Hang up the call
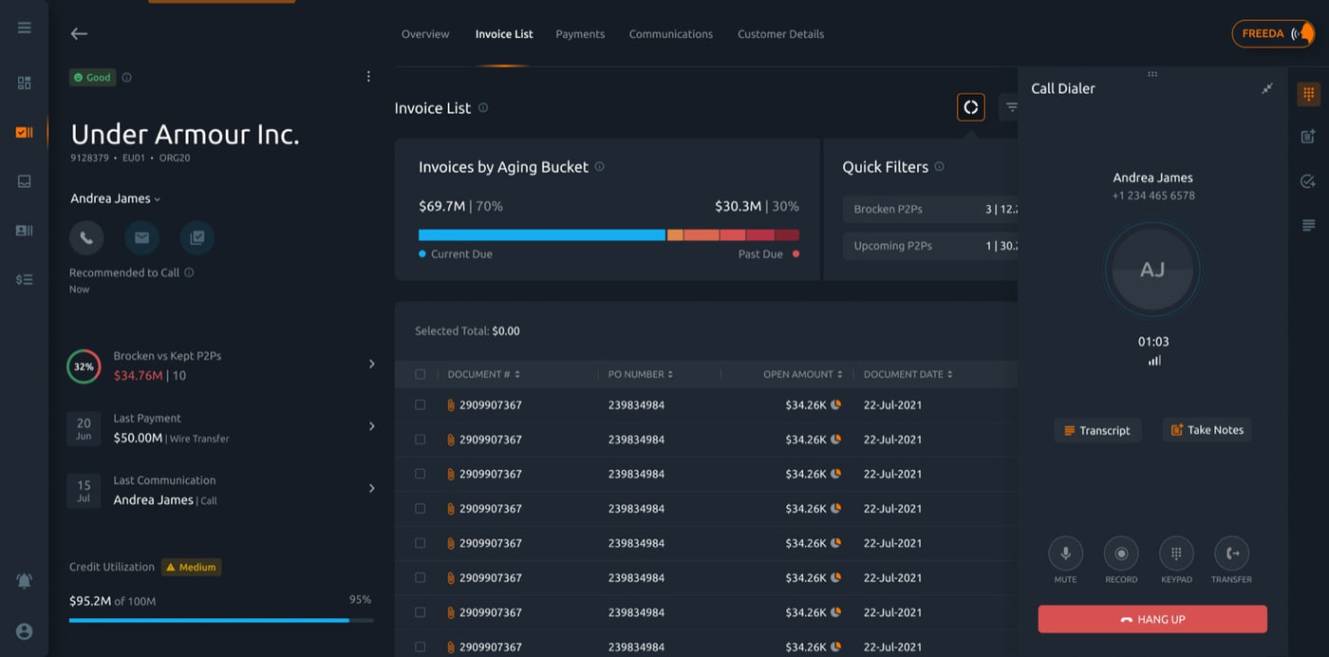Viewport: 1329px width, 657px height. (x=1152, y=619)
